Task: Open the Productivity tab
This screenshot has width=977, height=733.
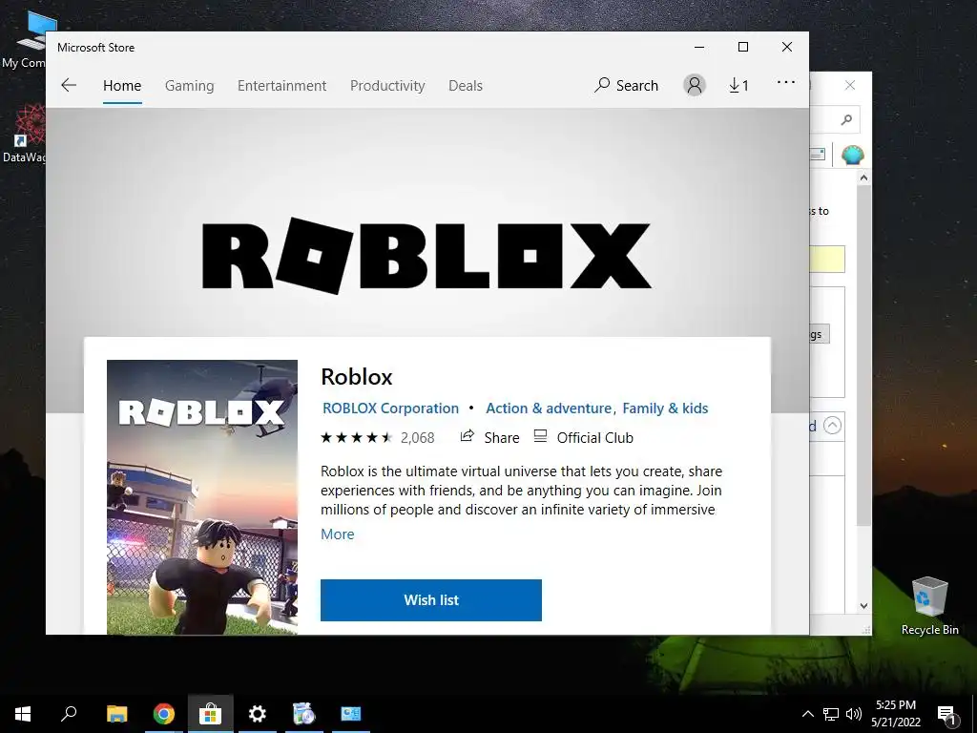Action: pyautogui.click(x=387, y=85)
